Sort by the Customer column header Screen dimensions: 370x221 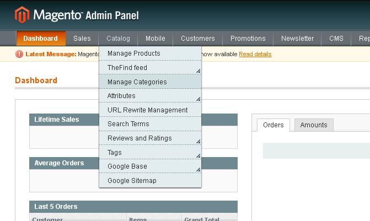pos(47,219)
